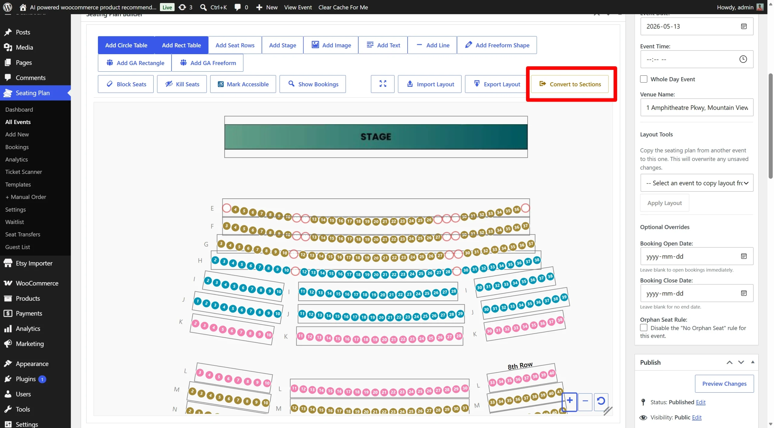Click the Posts pin icon in sidebar
Screen dimensions: 774x428
tap(8, 32)
